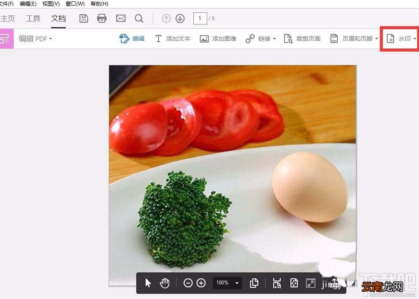
Task: Zoom out using the minus circle icon
Action: (x=188, y=283)
